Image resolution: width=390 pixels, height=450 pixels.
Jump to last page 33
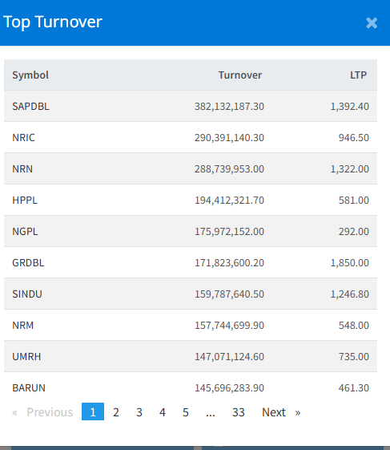[238, 412]
